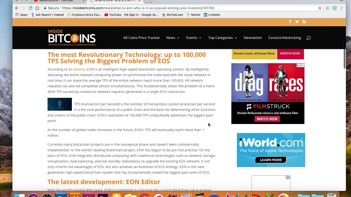The width and height of the screenshot is (351, 197).
Task: Go to the Newsletter page
Action: point(253,38)
